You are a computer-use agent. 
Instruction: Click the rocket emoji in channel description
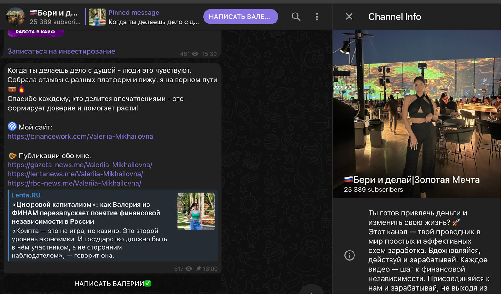[x=456, y=222]
